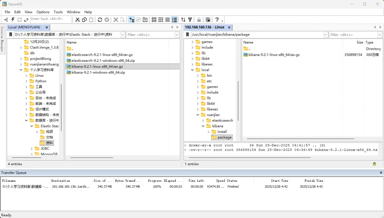Expand the elasticsearch folder in remote tree
This screenshot has height=218, width=384.
(x=203, y=120)
